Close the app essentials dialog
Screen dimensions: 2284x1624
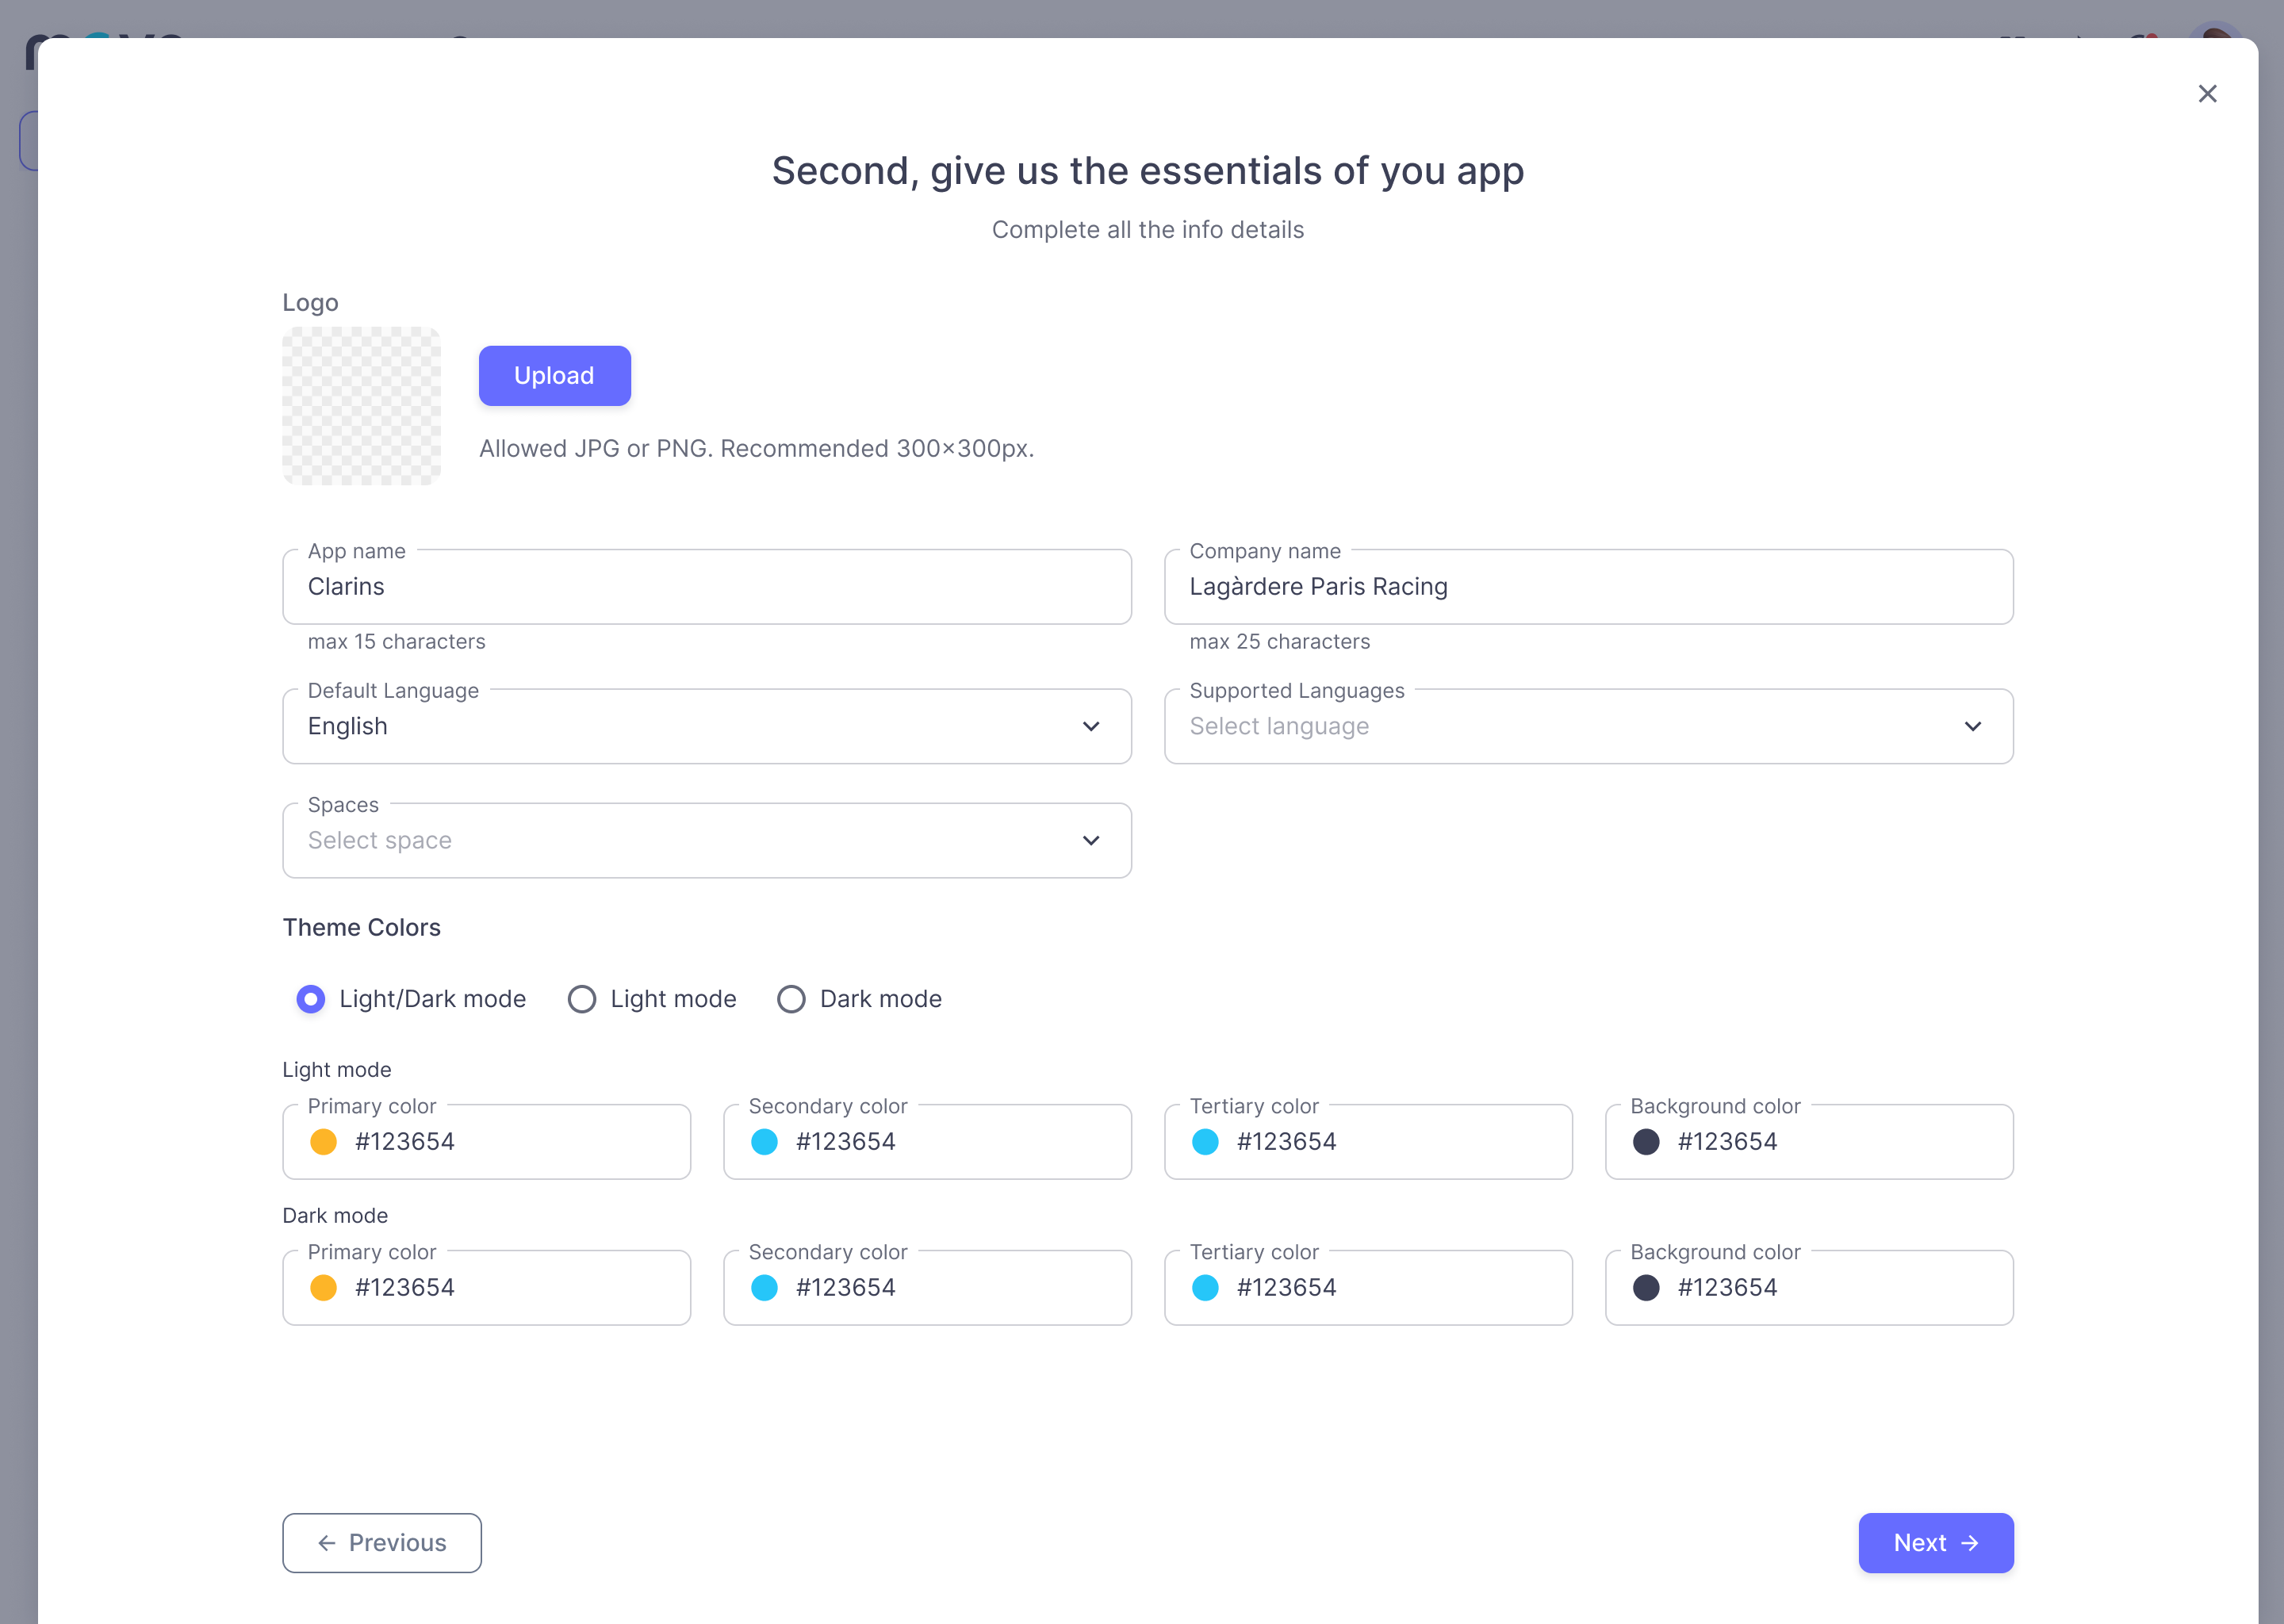click(x=2207, y=94)
